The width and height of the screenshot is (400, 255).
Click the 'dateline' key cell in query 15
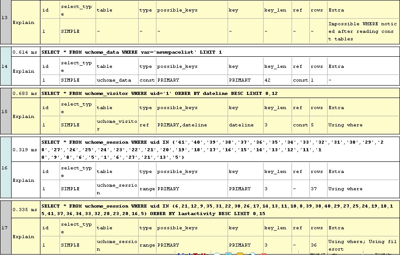point(245,125)
